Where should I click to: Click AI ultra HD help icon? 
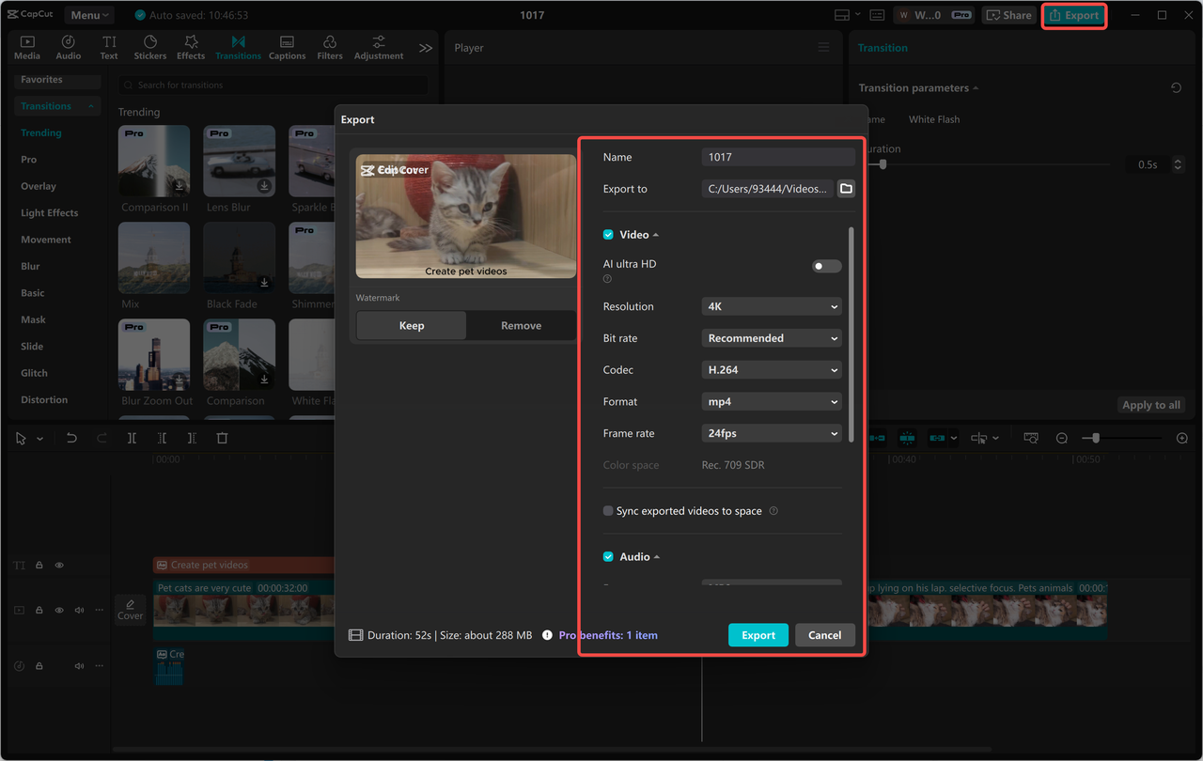pos(607,279)
